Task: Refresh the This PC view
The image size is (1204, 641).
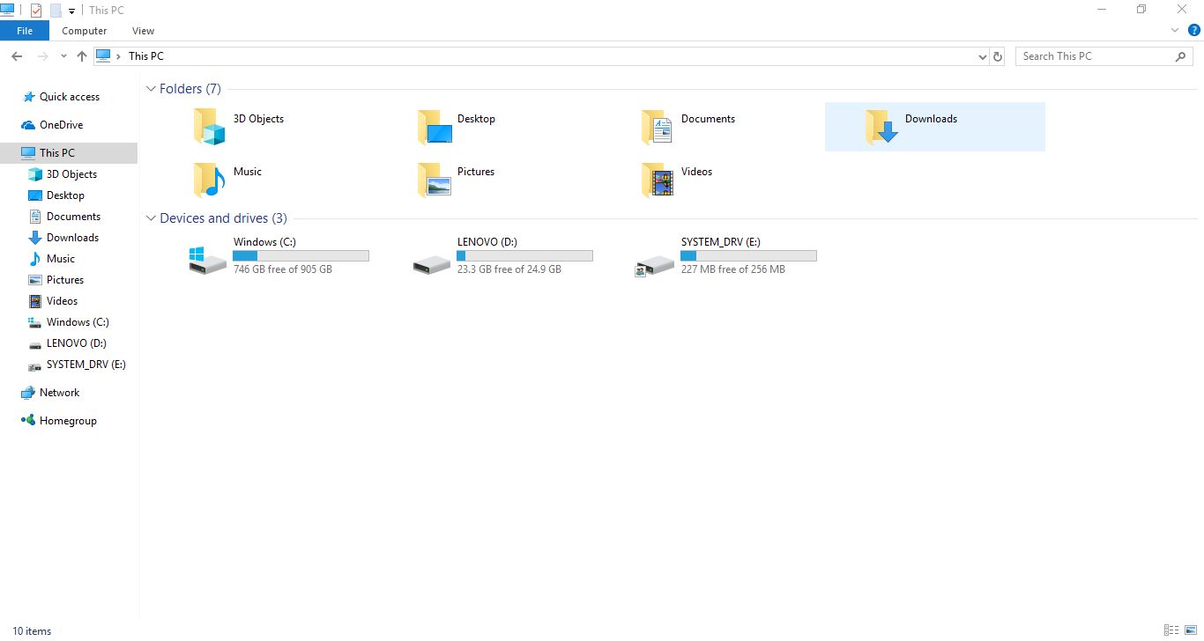Action: click(998, 56)
